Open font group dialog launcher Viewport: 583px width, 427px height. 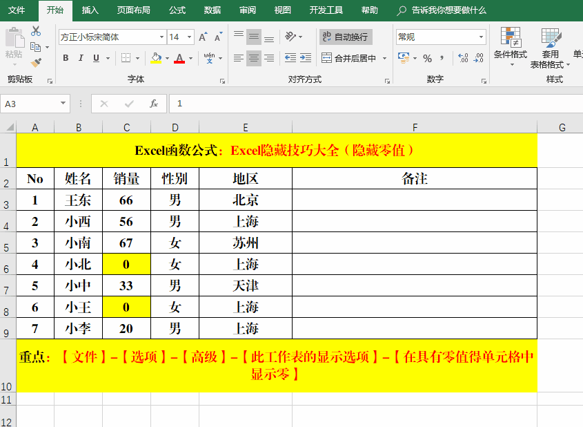[x=222, y=81]
